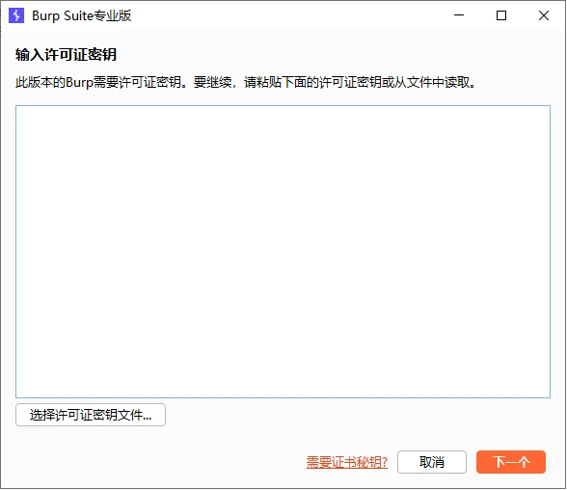
Task: Click the instruction text 此版本的Burp需要许可证密钥
Action: 98,82
